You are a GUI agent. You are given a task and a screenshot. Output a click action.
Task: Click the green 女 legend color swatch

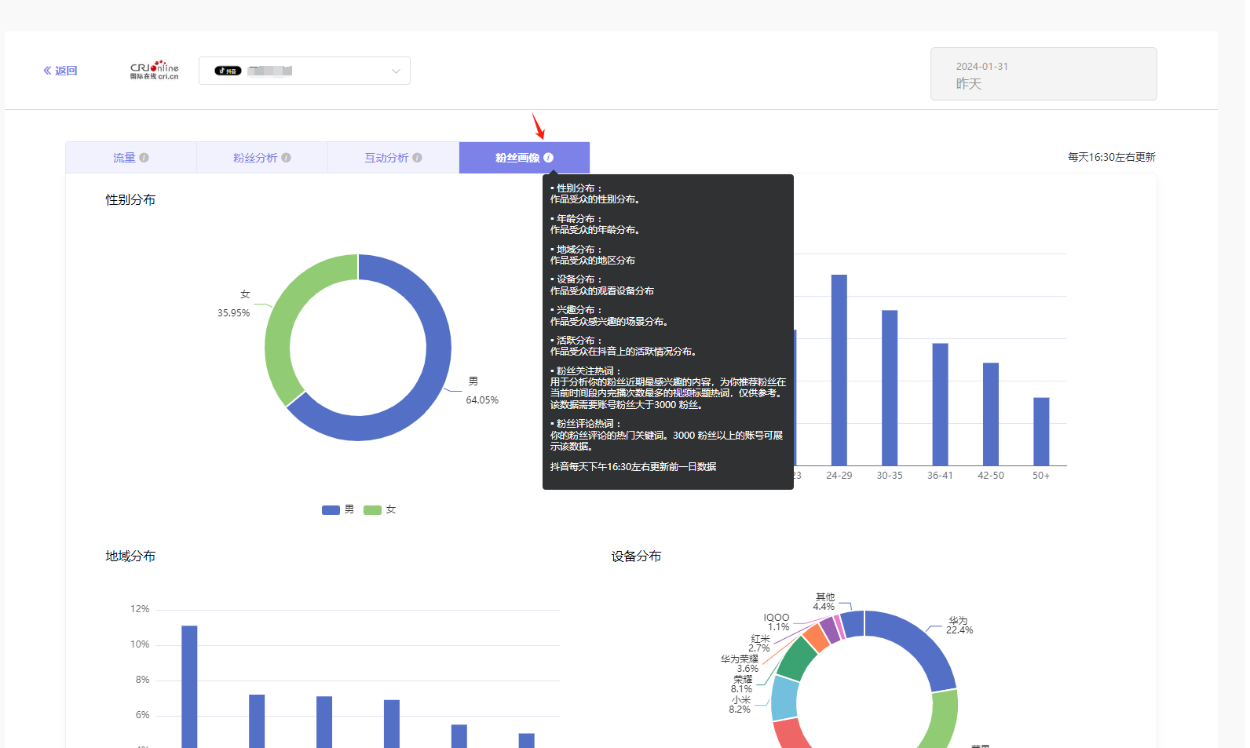tap(372, 510)
